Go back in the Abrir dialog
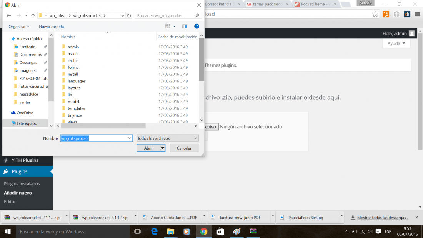This screenshot has height=238, width=423. point(8,16)
